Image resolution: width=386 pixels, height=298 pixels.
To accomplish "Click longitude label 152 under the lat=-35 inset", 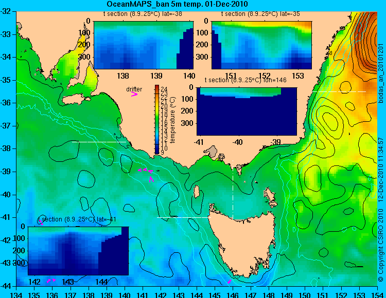I will coord(265,76).
